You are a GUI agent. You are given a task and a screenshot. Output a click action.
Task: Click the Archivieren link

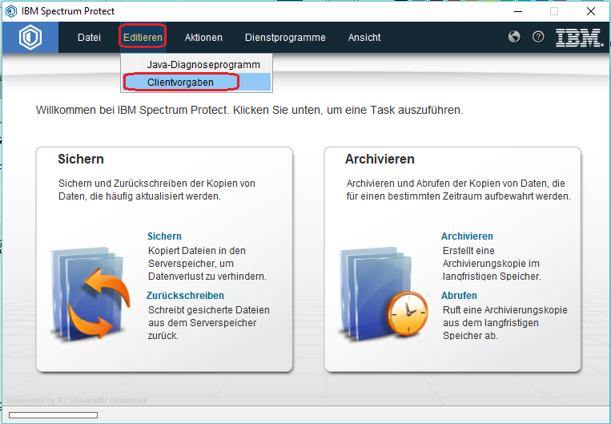(467, 236)
